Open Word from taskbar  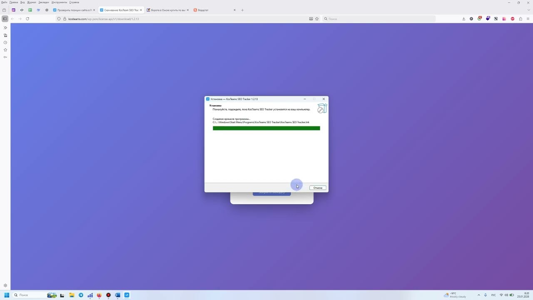117,295
